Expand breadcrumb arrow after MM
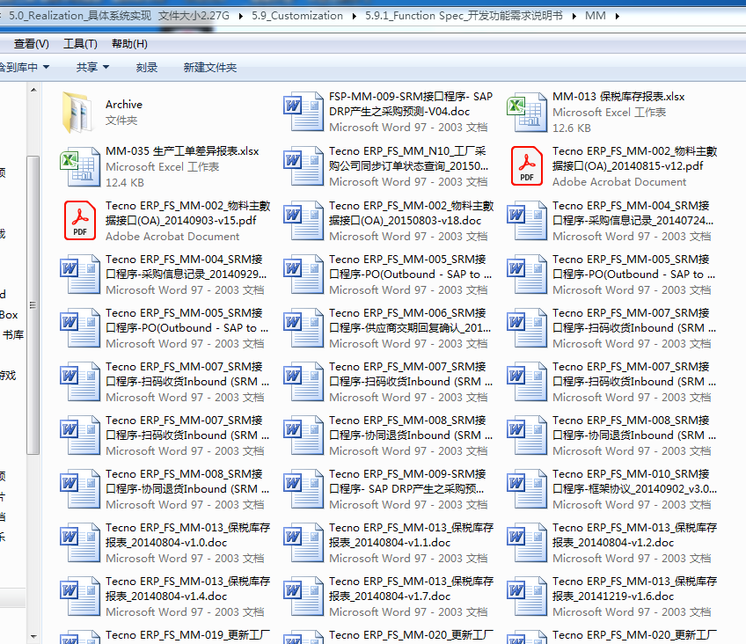This screenshot has width=746, height=644. [617, 16]
